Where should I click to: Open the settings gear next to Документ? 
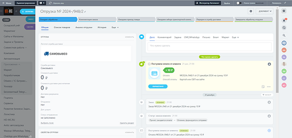pos(251,11)
